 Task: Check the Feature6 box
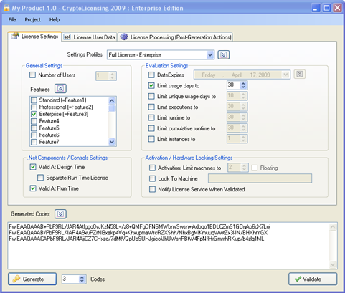(34, 135)
